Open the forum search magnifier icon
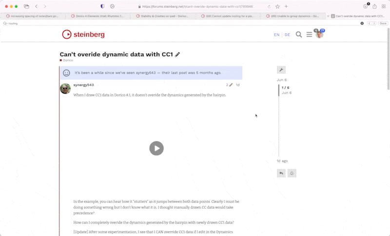The height and width of the screenshot is (236, 390). pyautogui.click(x=299, y=35)
